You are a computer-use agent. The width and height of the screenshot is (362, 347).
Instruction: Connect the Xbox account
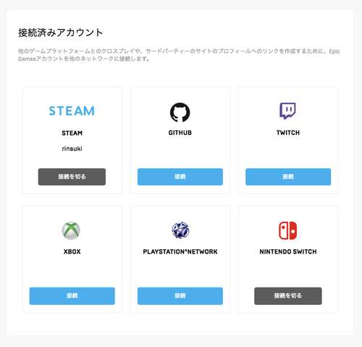tap(72, 296)
